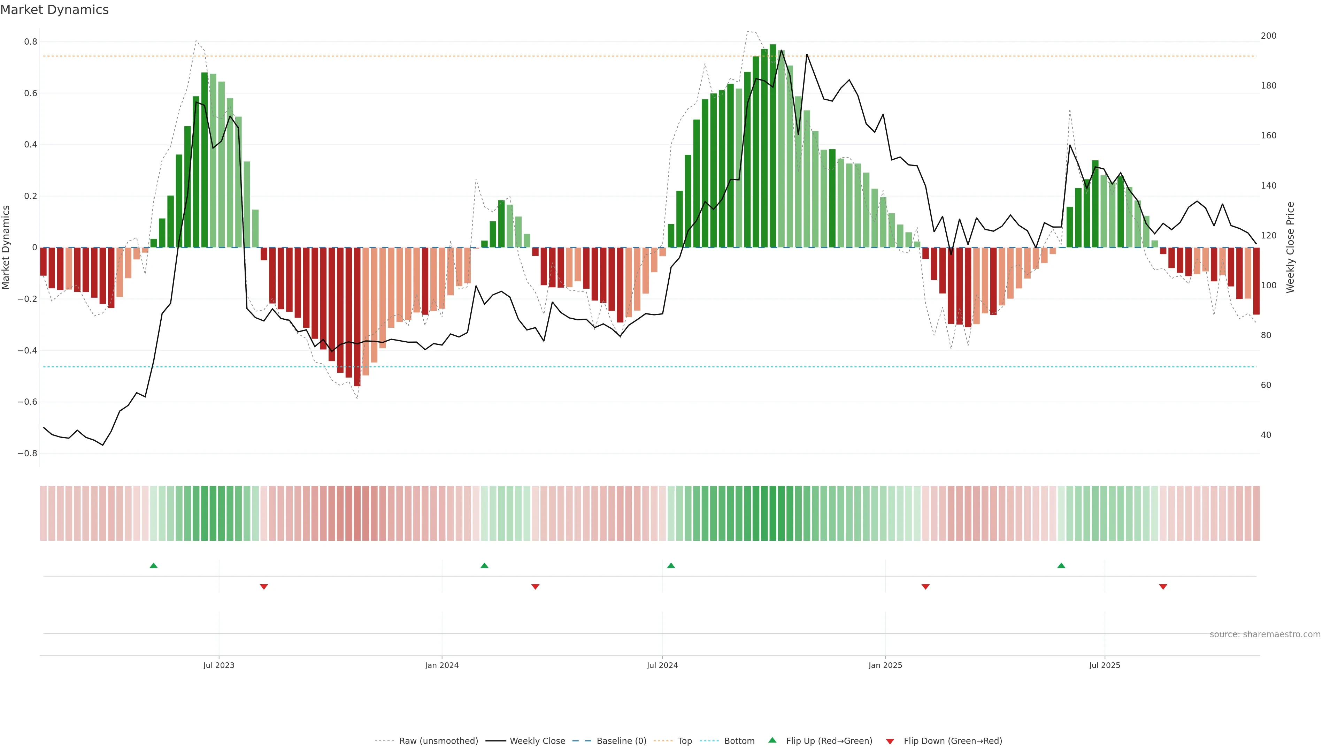Click the flip-down marker after January 2025
Image resolution: width=1338 pixels, height=753 pixels.
[x=925, y=587]
